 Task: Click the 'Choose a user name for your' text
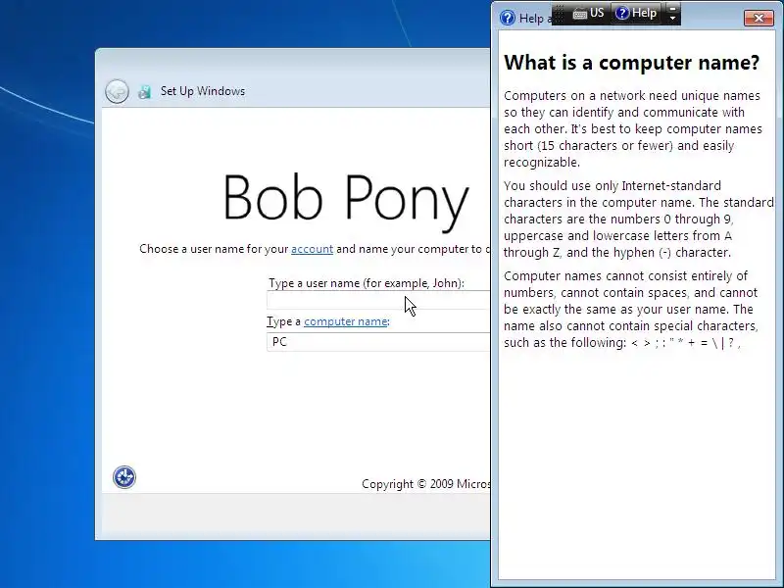[214, 249]
